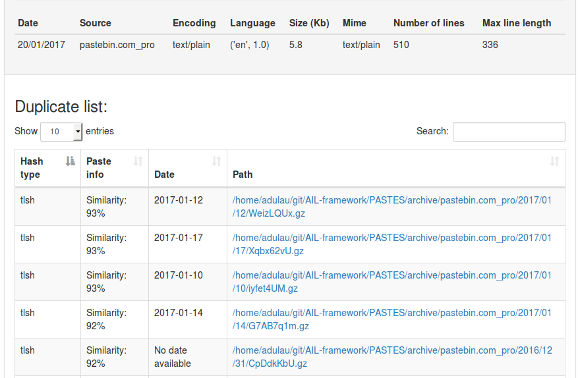Sort the Path column via arrows icon
The width and height of the screenshot is (578, 378).
click(x=554, y=161)
